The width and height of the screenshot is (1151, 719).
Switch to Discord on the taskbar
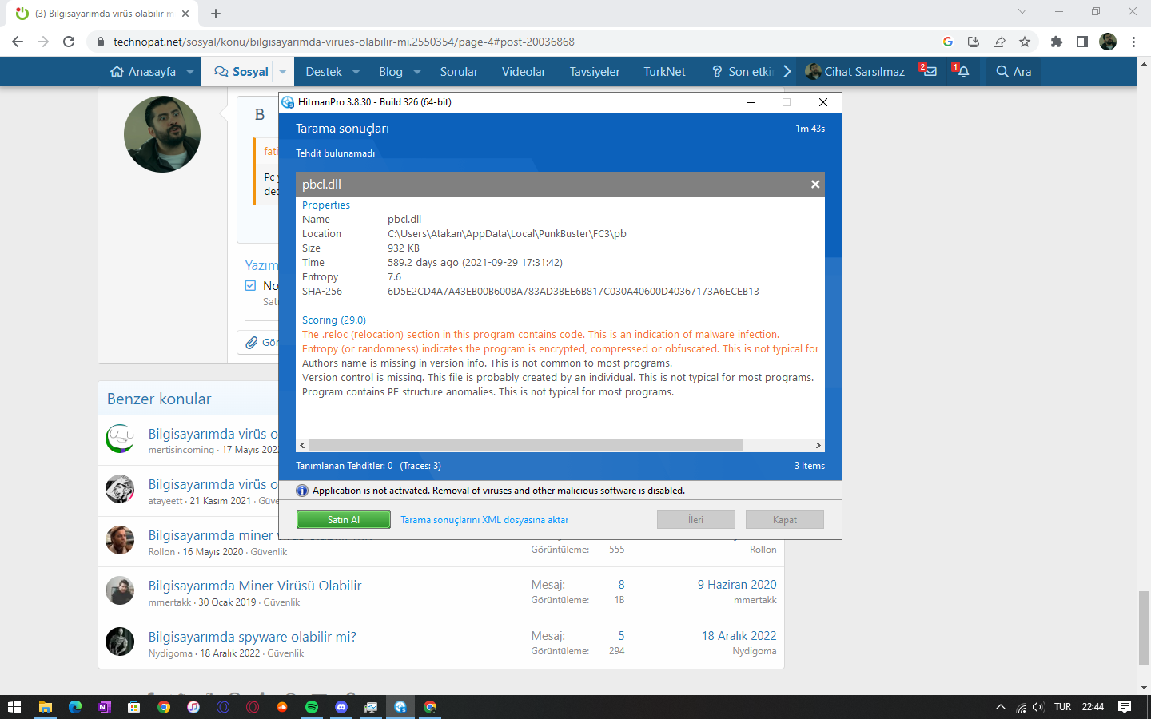coord(341,707)
